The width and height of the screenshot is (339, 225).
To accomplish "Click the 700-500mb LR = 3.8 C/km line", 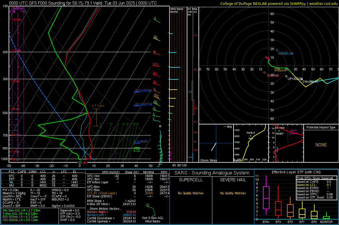I will pyautogui.click(x=20, y=220).
